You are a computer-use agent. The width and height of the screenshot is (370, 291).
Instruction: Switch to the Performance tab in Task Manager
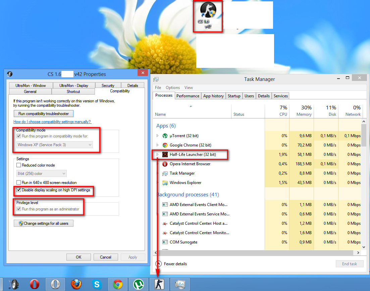point(188,96)
